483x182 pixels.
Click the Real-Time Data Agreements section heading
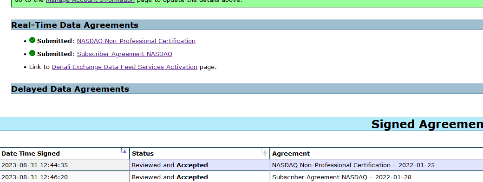click(x=75, y=25)
